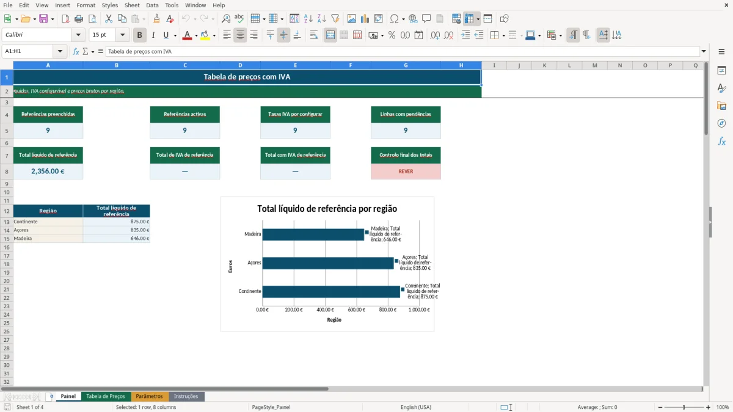Open the Font Color dropdown arrow
Viewport: 733px width, 412px height.
coord(196,35)
